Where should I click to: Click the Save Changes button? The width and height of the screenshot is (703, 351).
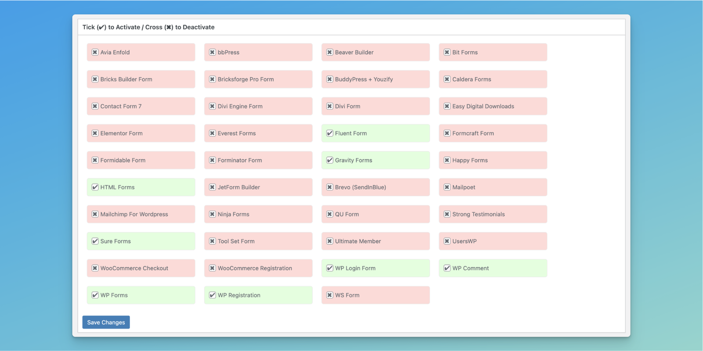pyautogui.click(x=106, y=322)
